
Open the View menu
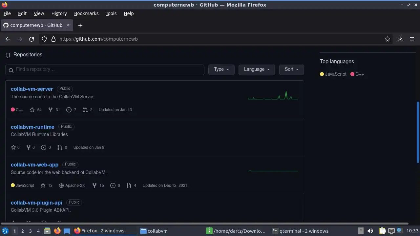39,13
